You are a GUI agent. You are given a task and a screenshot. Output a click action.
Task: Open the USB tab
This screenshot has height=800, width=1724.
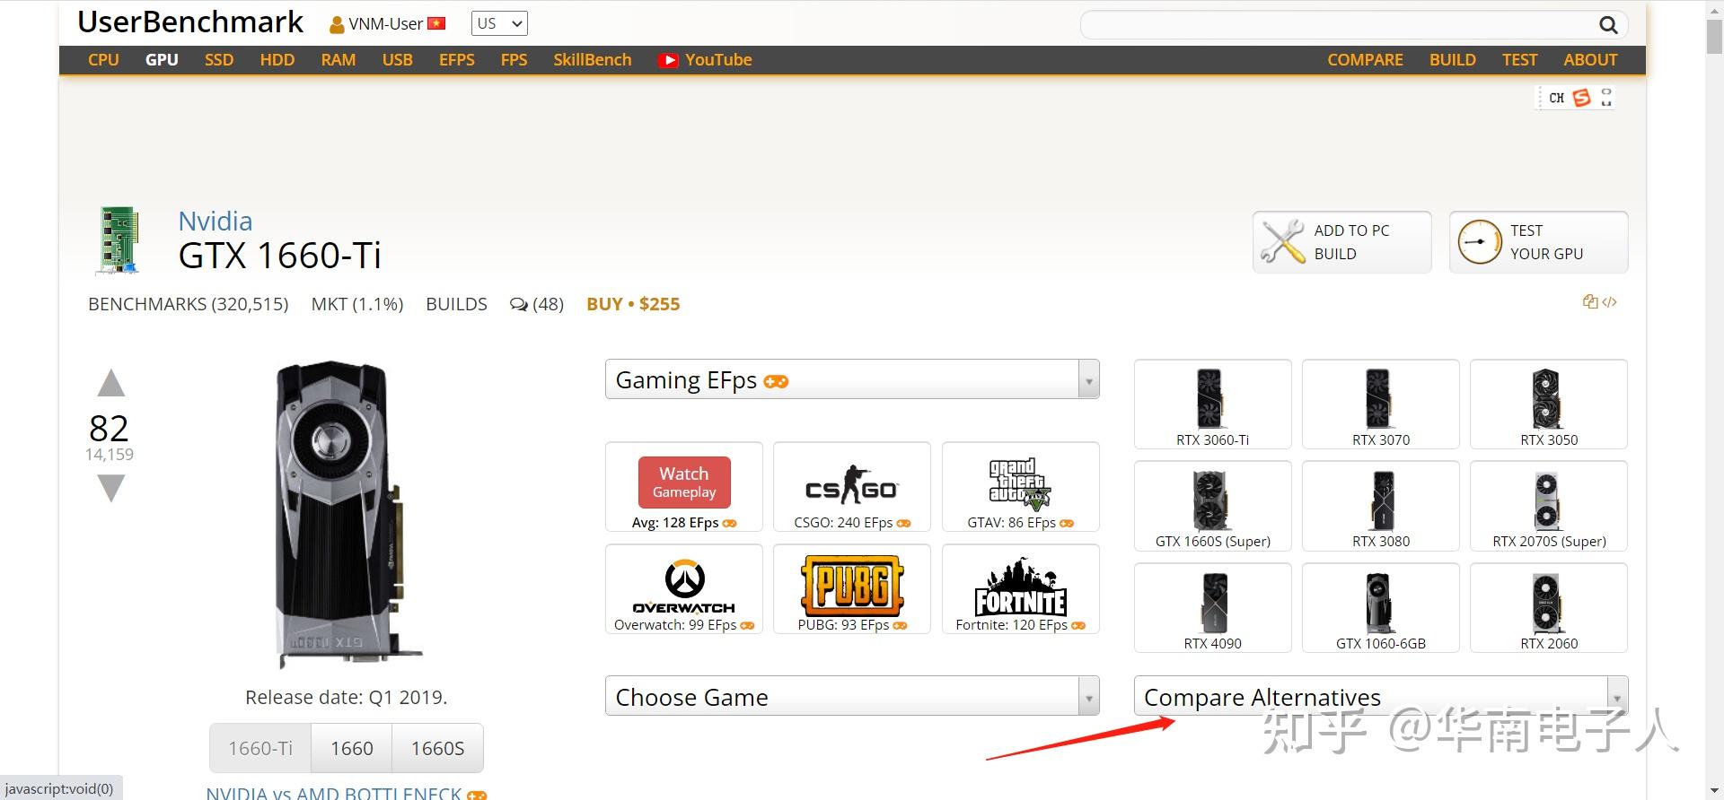click(398, 60)
